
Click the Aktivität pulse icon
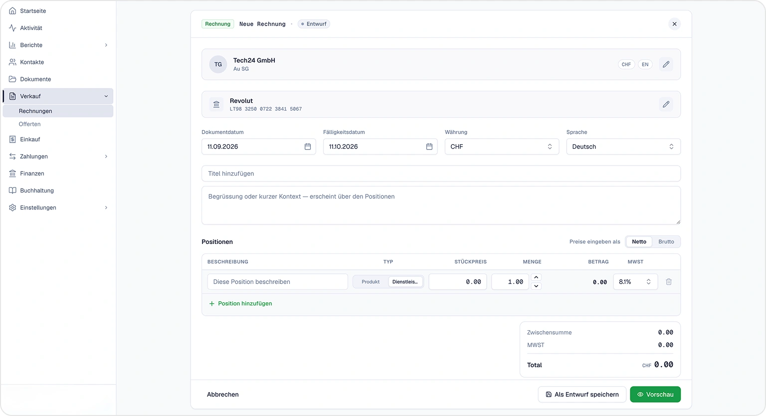12,28
